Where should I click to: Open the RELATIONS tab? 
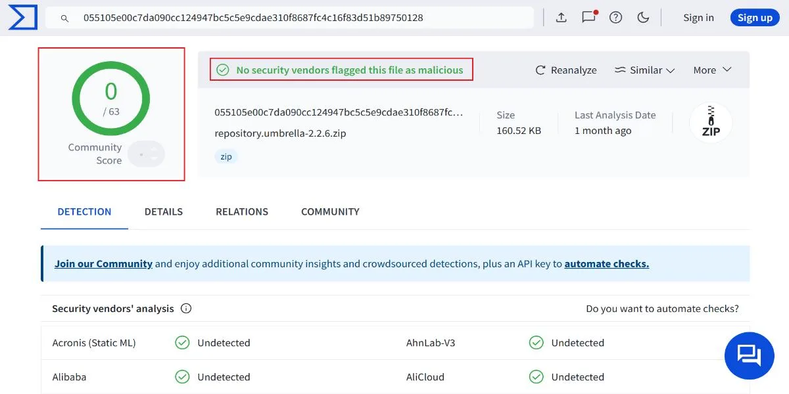coord(242,211)
